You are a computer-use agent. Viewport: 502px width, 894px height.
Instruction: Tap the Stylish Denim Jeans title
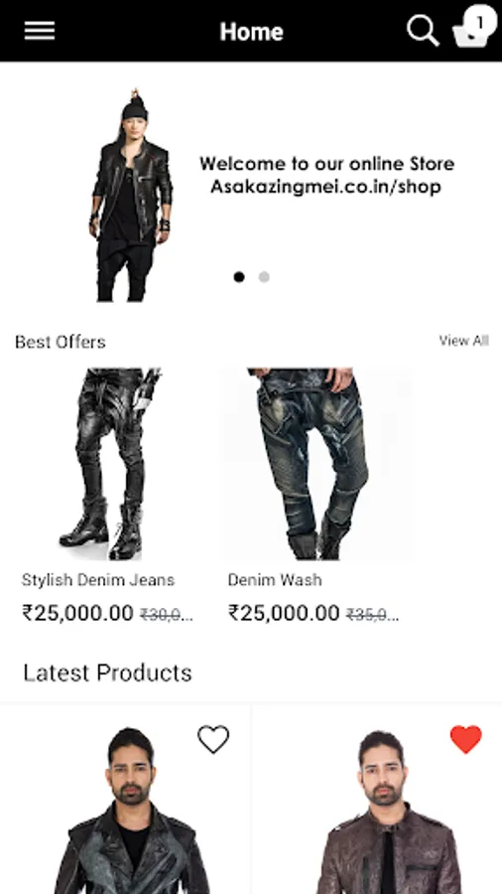[x=98, y=580]
